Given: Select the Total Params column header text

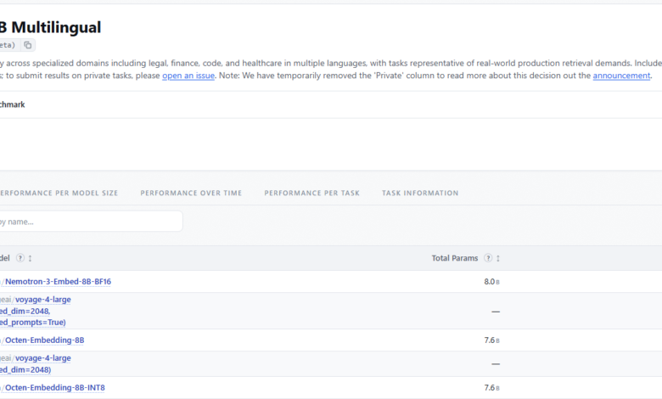Looking at the screenshot, I should (455, 258).
